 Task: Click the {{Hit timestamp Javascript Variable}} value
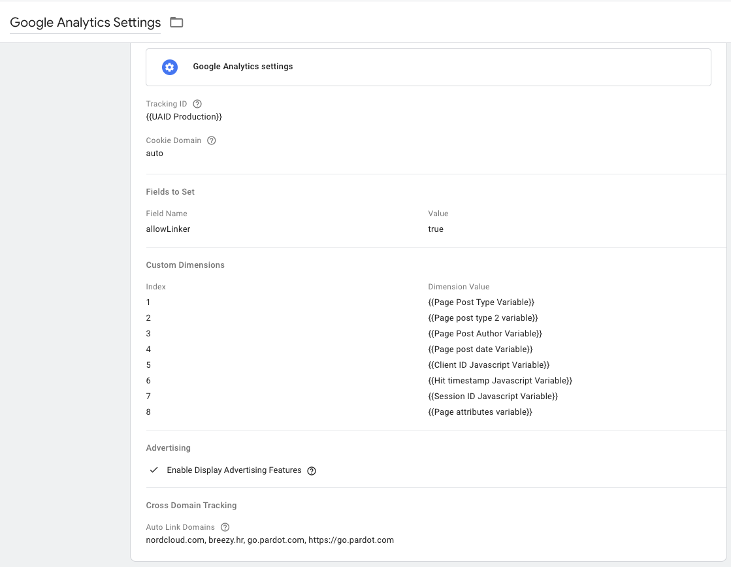point(500,381)
